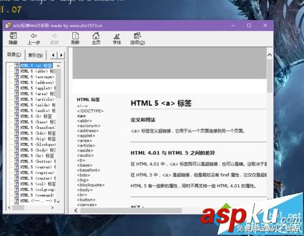Select HTML 5 <abbr> in contents tree
Screen dimensions: 304x236
coord(38,71)
